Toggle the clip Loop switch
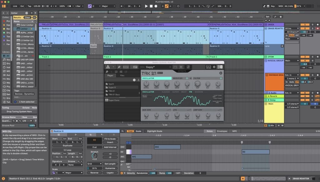This screenshot has height=182, width=320. [x=67, y=150]
